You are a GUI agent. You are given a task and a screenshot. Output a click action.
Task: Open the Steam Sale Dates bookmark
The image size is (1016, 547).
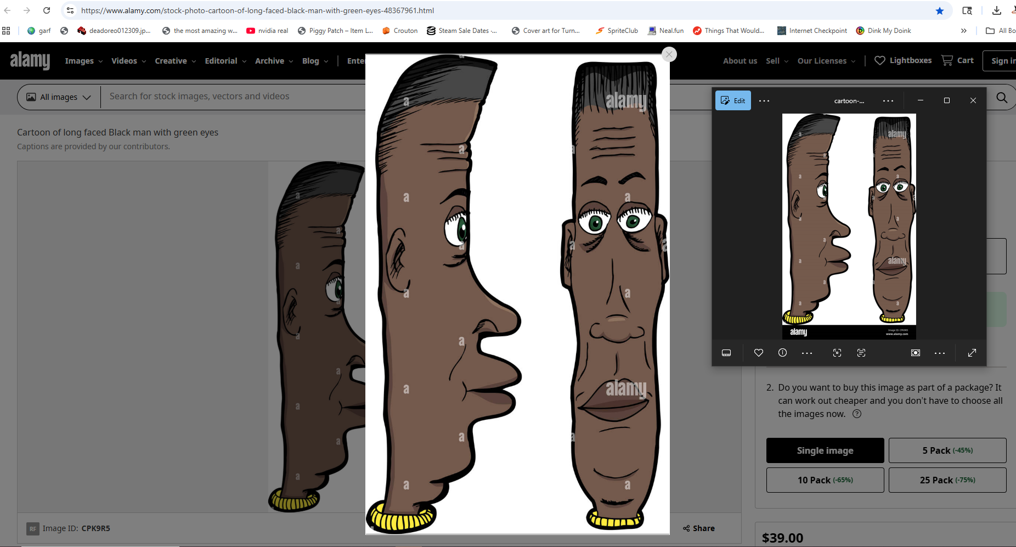(x=462, y=31)
